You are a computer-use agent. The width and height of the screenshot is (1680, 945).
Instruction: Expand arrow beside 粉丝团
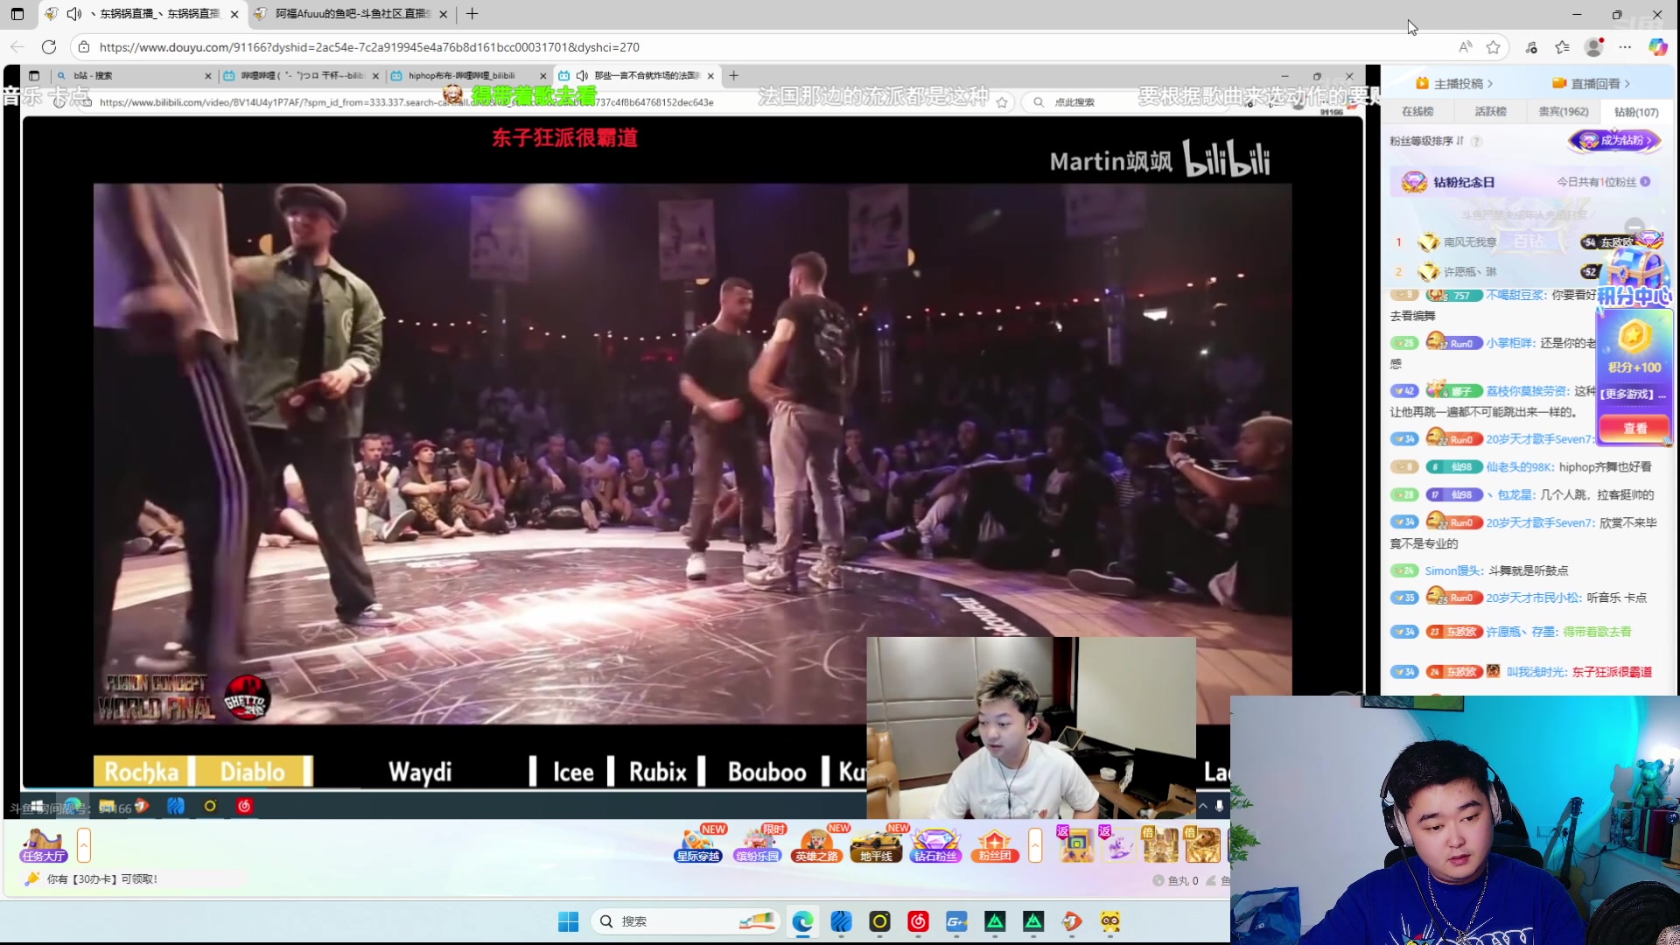[1036, 845]
